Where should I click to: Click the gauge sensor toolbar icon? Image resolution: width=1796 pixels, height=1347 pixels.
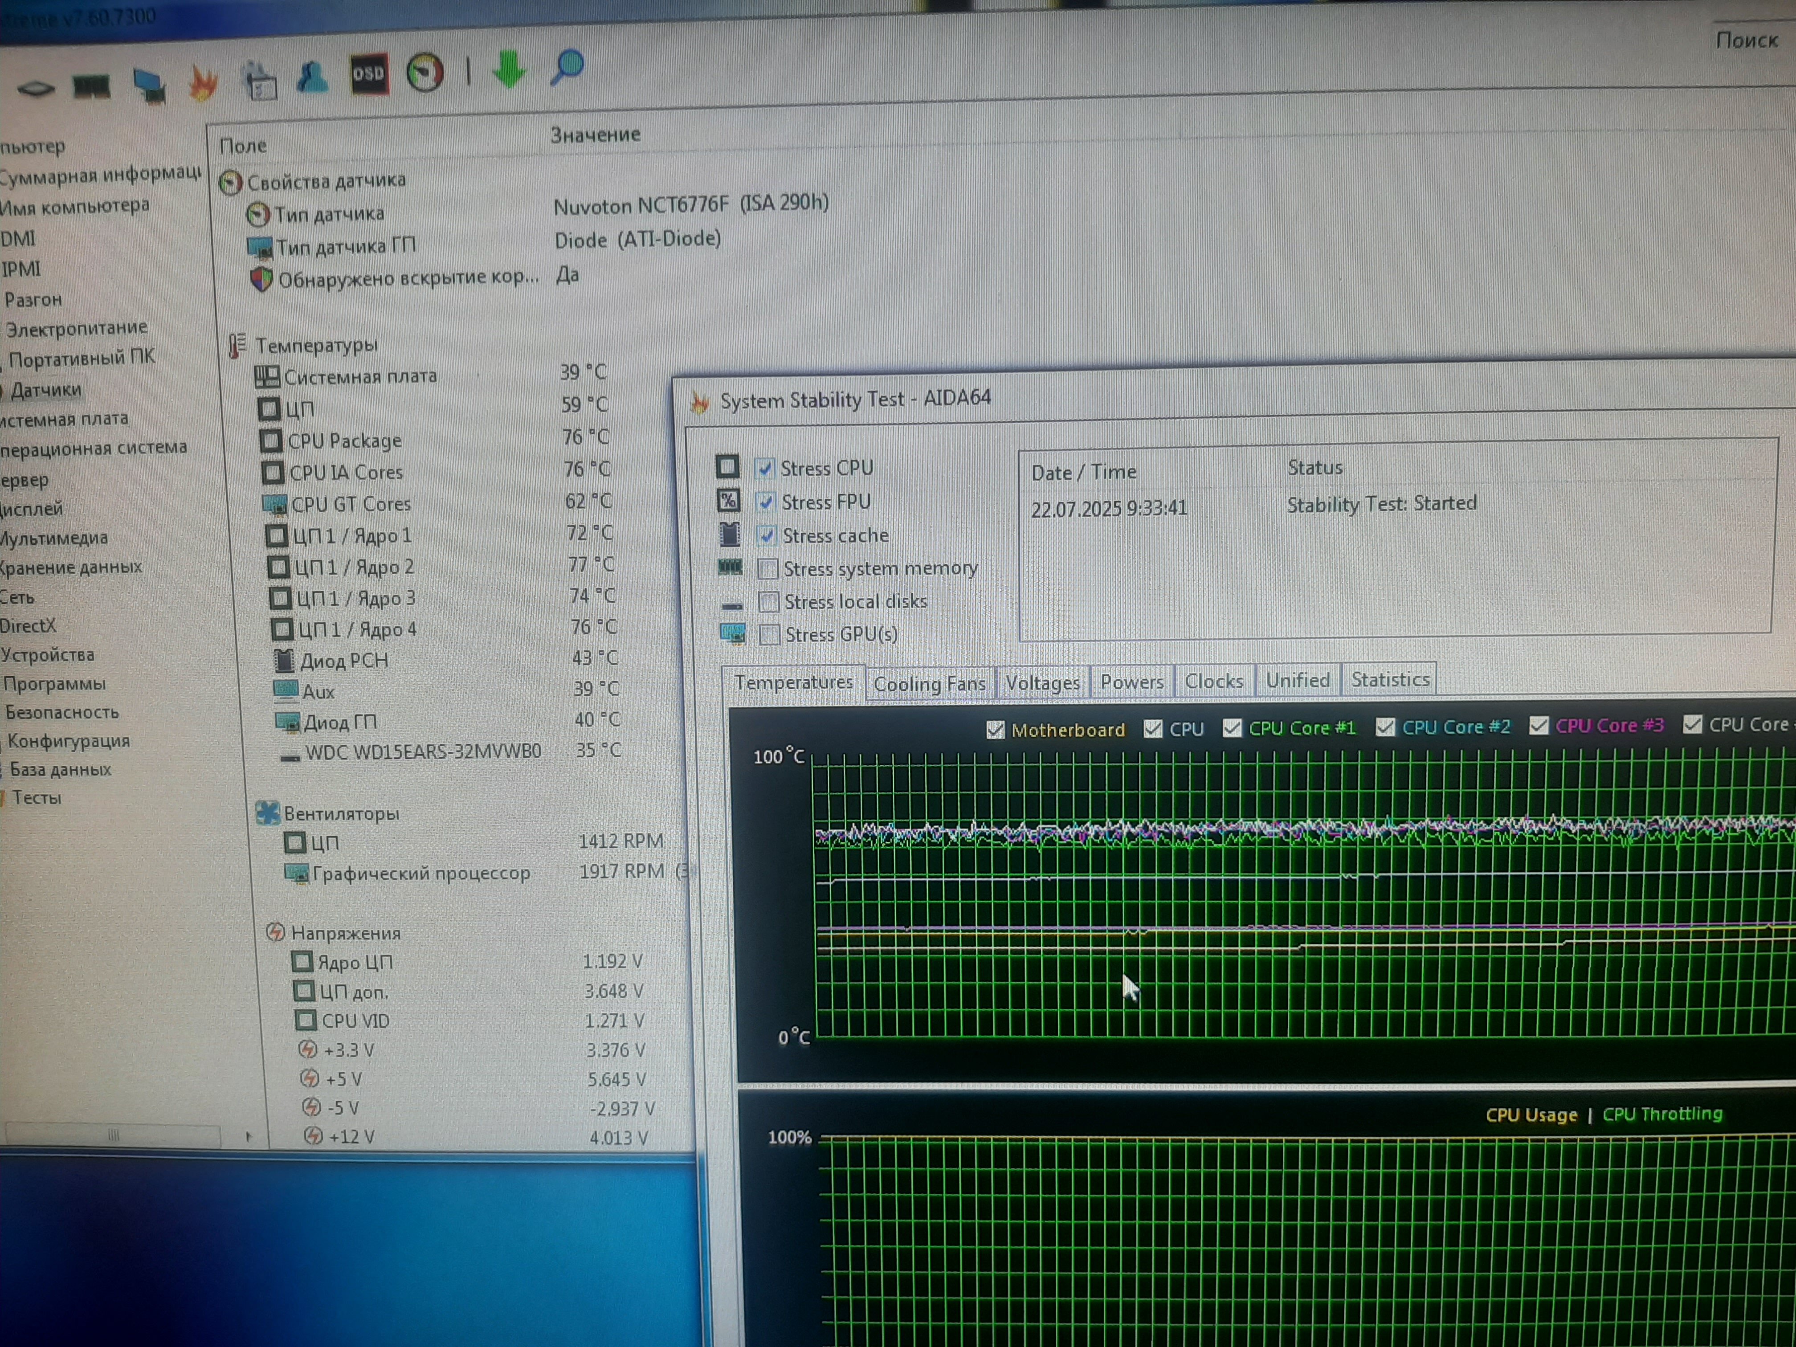[x=425, y=73]
